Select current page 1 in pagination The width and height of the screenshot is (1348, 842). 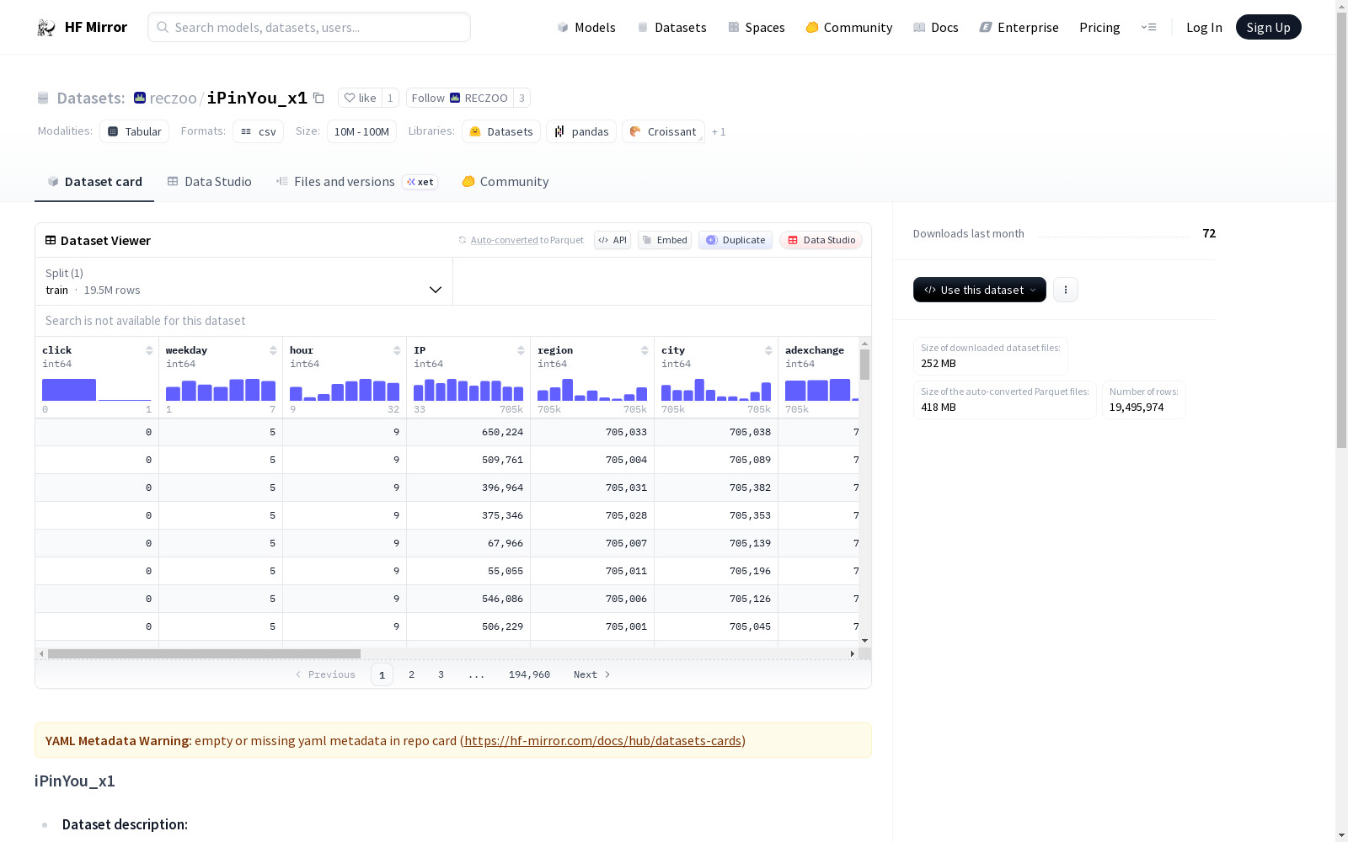[382, 674]
